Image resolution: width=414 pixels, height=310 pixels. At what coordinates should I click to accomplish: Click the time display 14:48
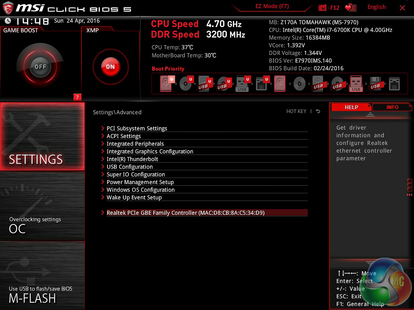pos(32,21)
